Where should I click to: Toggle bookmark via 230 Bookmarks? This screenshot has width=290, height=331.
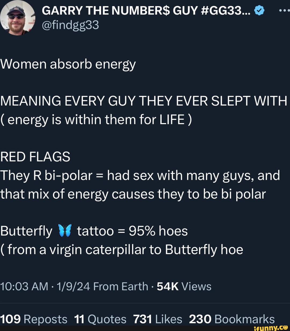click(232, 319)
